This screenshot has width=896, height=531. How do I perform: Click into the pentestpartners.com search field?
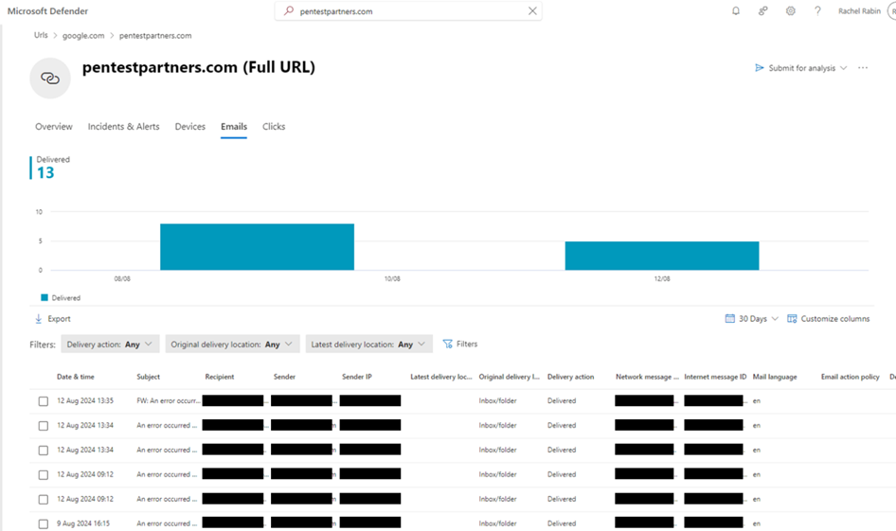point(408,10)
